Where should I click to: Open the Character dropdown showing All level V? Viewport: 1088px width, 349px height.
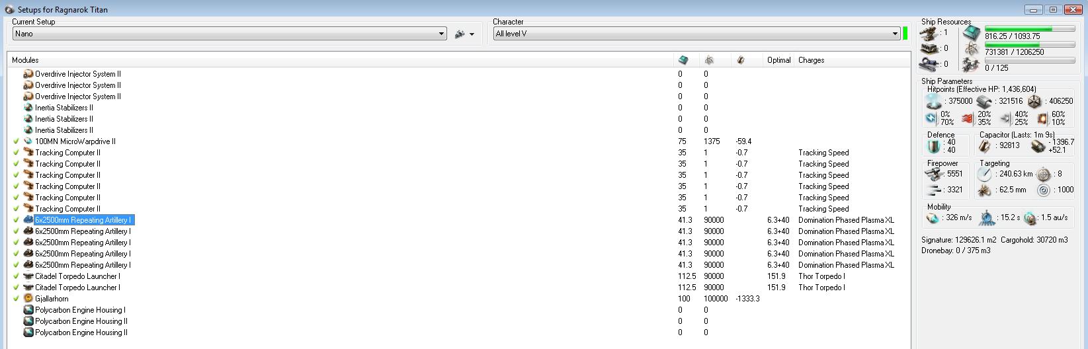[x=697, y=34]
